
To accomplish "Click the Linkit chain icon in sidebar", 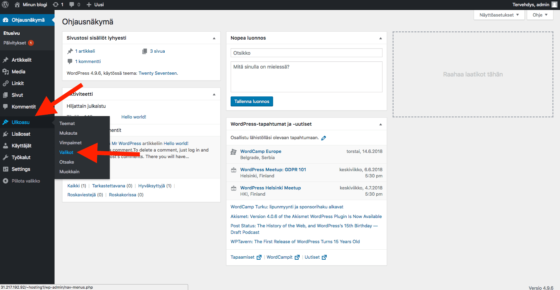I will click(x=6, y=83).
